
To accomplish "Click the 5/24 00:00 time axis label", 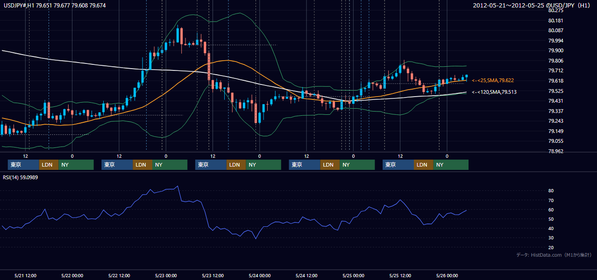I will 259,275.
